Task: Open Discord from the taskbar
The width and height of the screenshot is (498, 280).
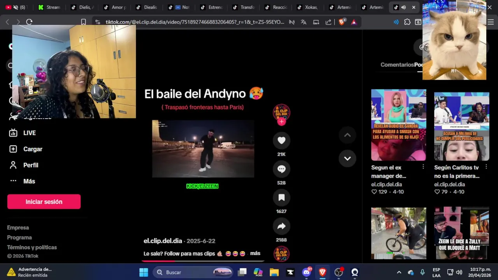Action: coord(307,272)
